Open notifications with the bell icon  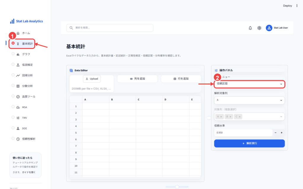250,28
